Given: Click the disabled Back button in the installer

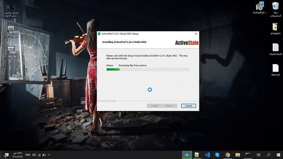Looking at the screenshot, I should click(154, 106).
